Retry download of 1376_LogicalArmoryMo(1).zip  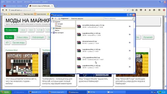[x=130, y=58]
